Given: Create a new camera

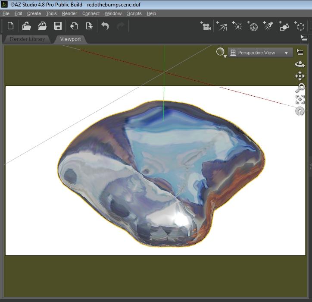Looking at the screenshot, I should (x=206, y=26).
